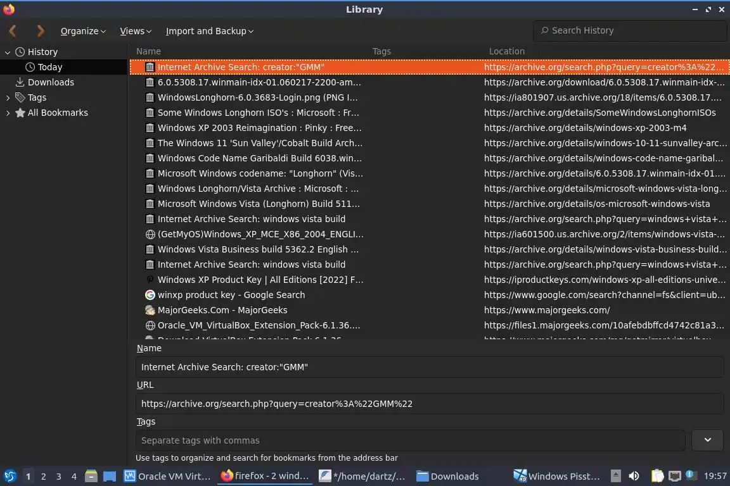
Task: Click archive icon of Windows XP 2003 Reimagination row
Action: tap(150, 128)
